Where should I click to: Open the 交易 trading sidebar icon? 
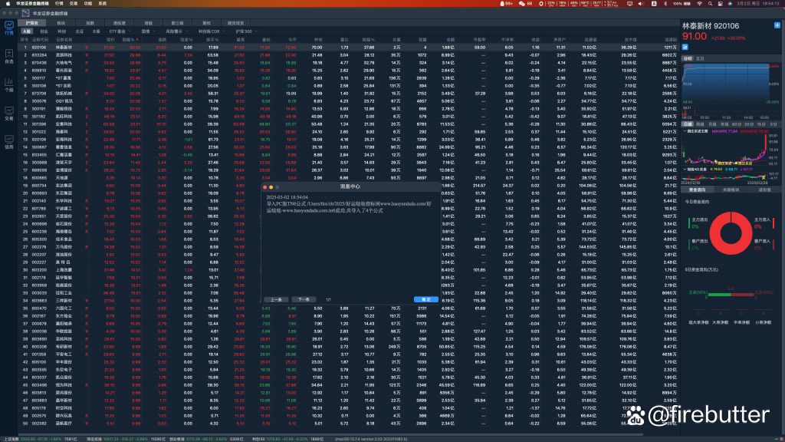[x=8, y=114]
